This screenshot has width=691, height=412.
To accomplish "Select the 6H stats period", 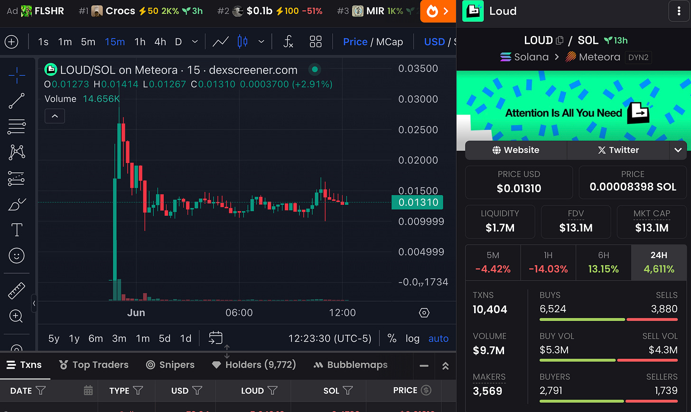I will click(604, 262).
